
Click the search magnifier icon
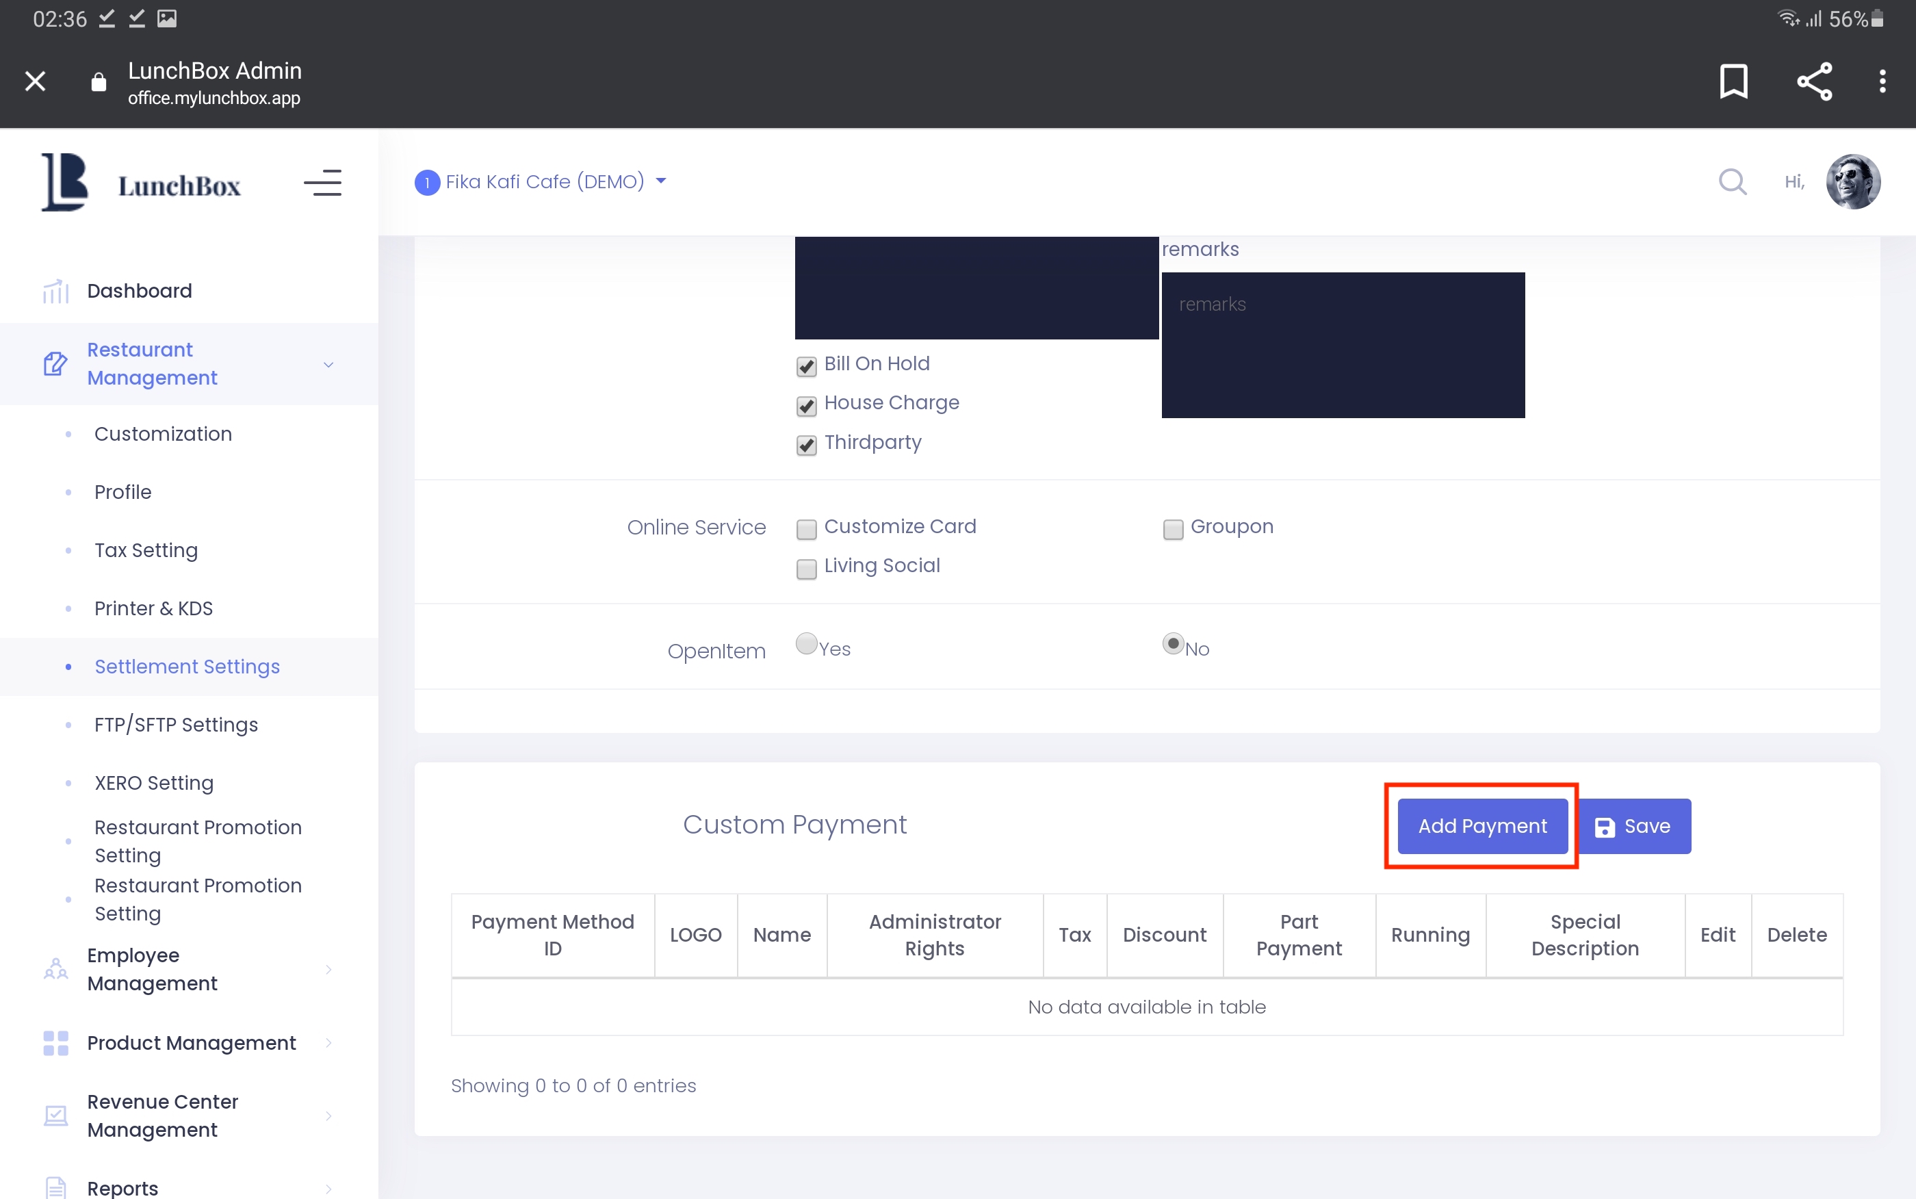(1732, 181)
